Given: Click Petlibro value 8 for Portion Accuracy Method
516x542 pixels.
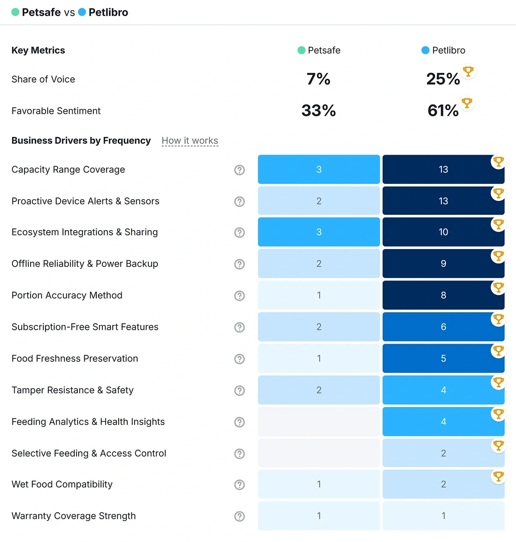Looking at the screenshot, I should [x=443, y=295].
